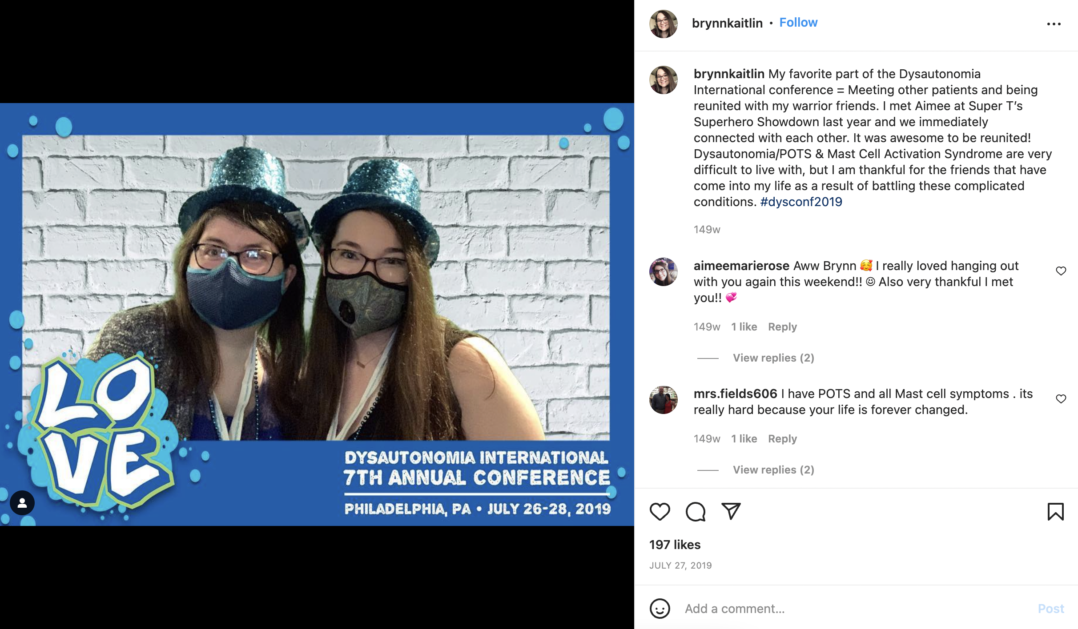Viewport: 1078px width, 629px height.
Task: View the 197 likes list
Action: tap(675, 545)
